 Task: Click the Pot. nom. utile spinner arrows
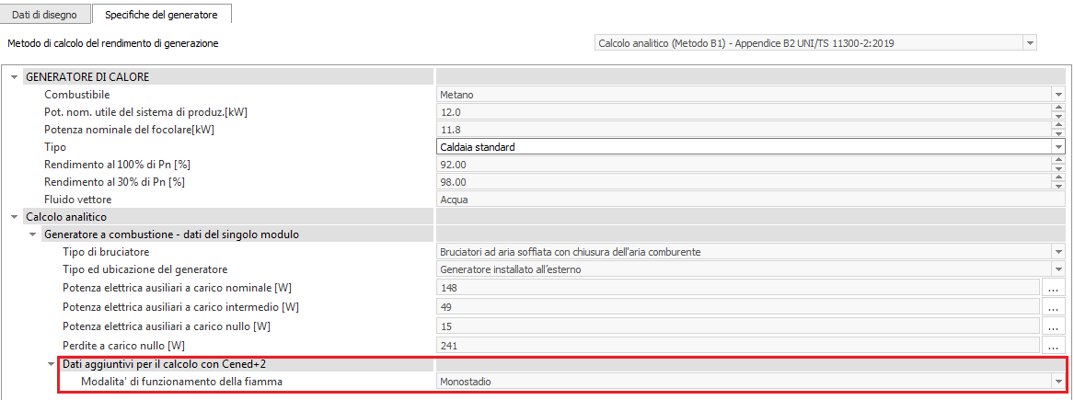coord(1057,111)
